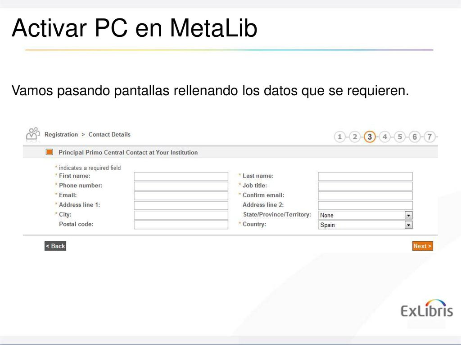
Task: Focus the Address line 1 field
Action: pos(181,205)
